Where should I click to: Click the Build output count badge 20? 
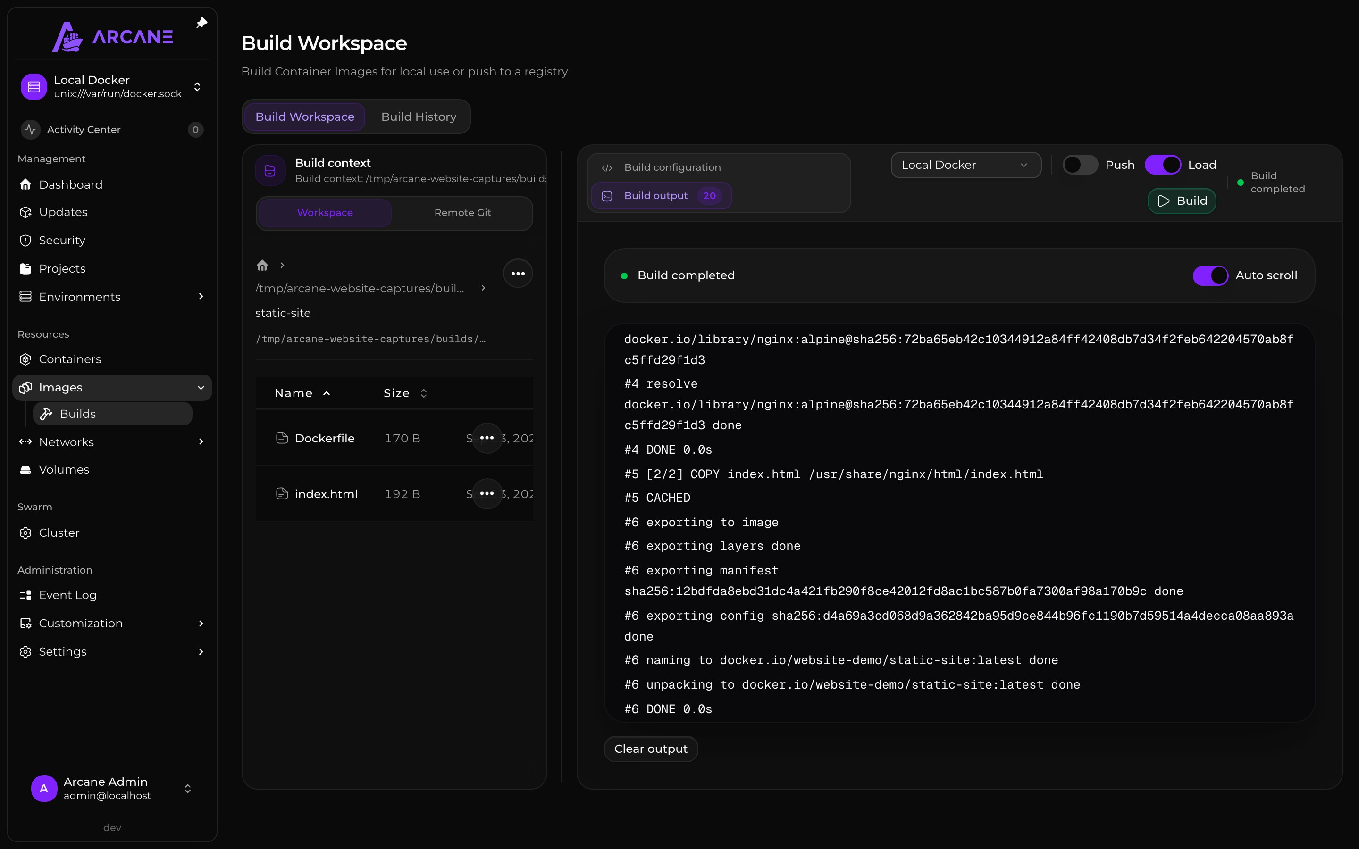pyautogui.click(x=709, y=196)
